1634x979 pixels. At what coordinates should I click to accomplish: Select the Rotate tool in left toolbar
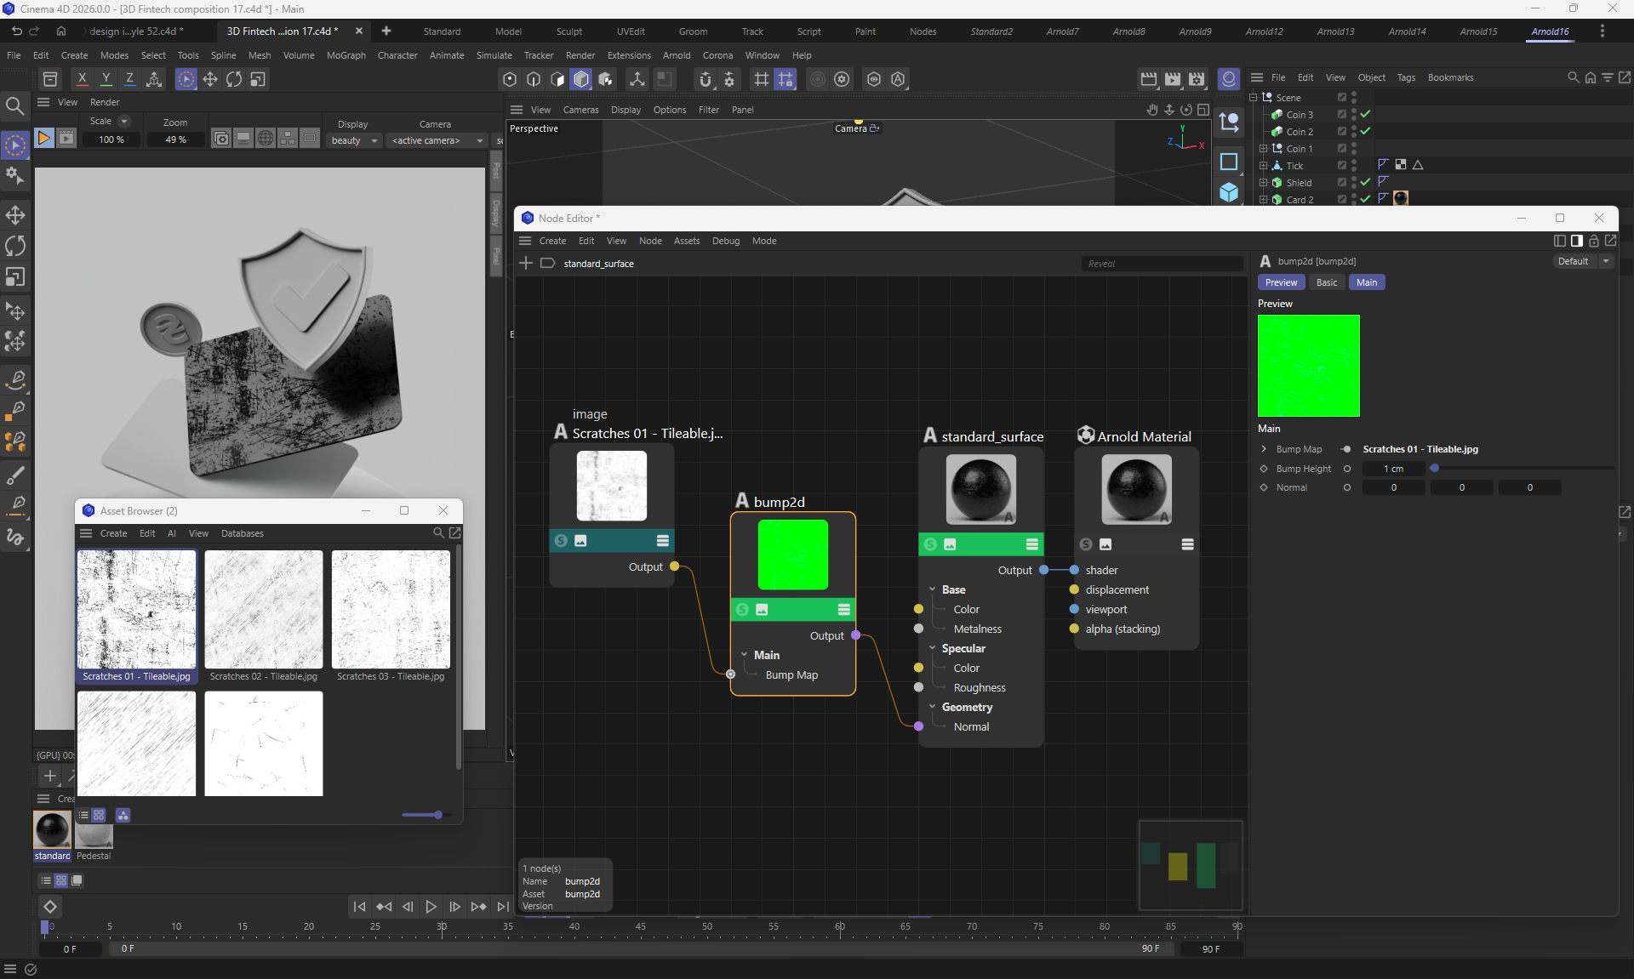point(15,246)
